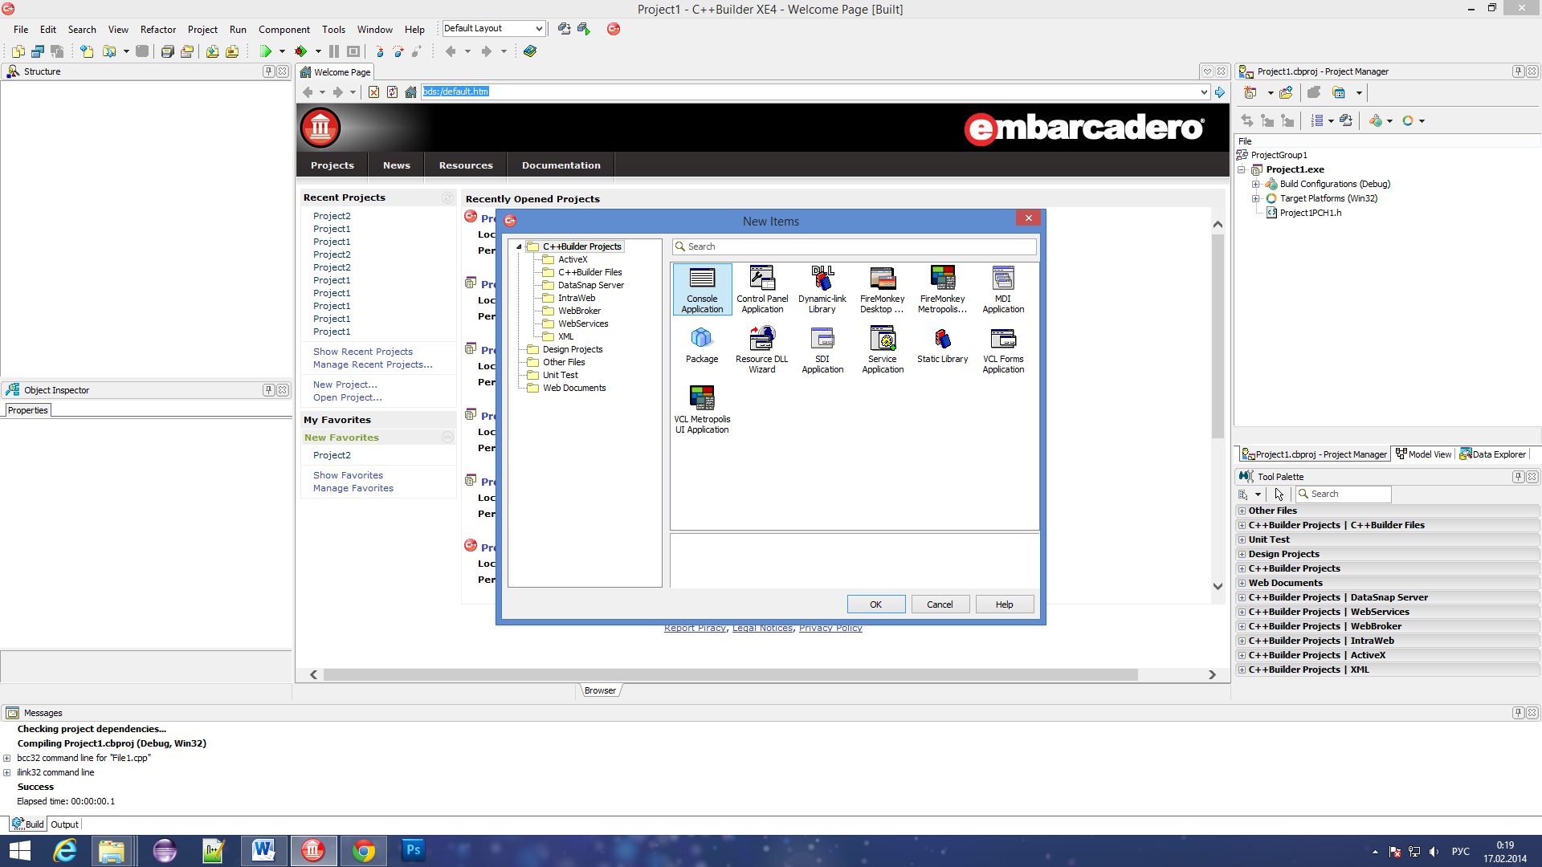Open the Resources tab on Welcome Page
The image size is (1542, 867).
pos(466,165)
